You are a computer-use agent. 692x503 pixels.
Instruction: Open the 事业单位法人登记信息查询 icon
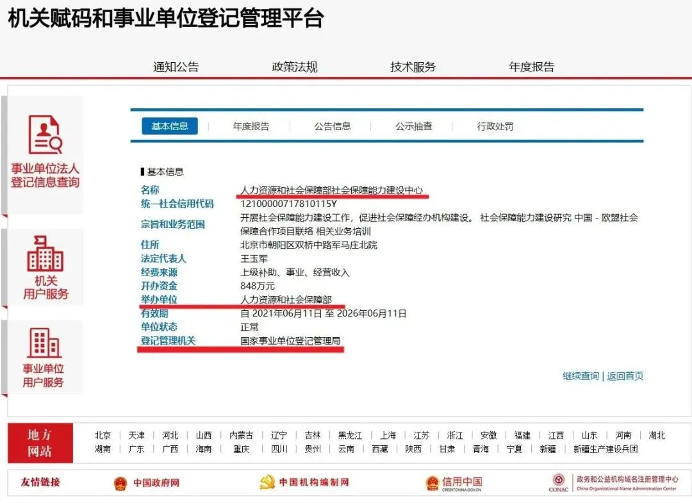45,134
